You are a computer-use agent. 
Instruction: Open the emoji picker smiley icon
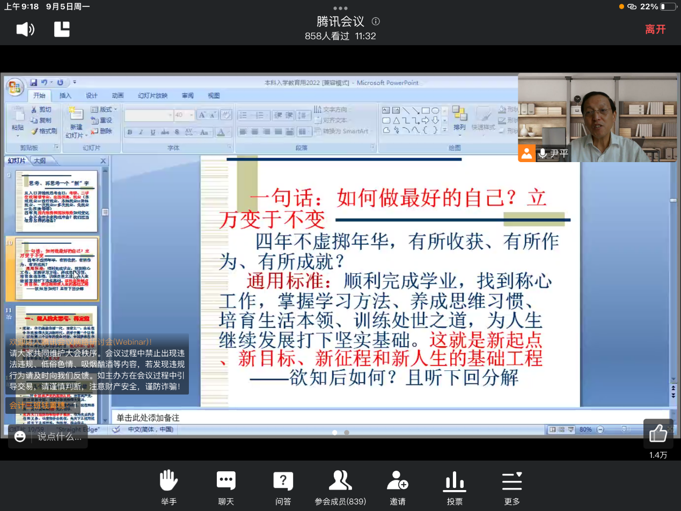[20, 437]
